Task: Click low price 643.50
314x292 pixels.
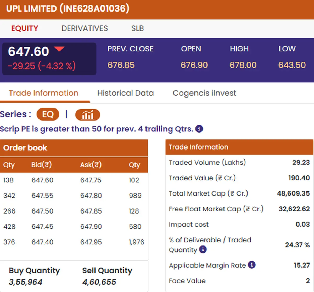Action: (x=292, y=65)
